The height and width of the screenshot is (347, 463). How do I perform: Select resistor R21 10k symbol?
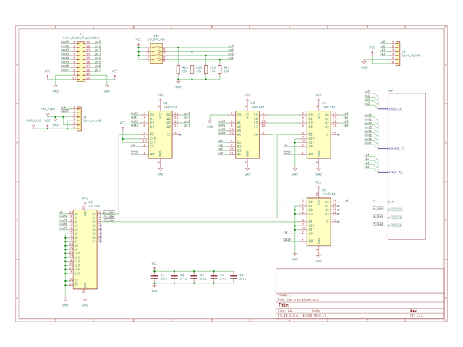click(x=220, y=69)
